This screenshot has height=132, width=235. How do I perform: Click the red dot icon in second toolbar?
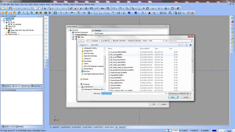tap(149, 13)
